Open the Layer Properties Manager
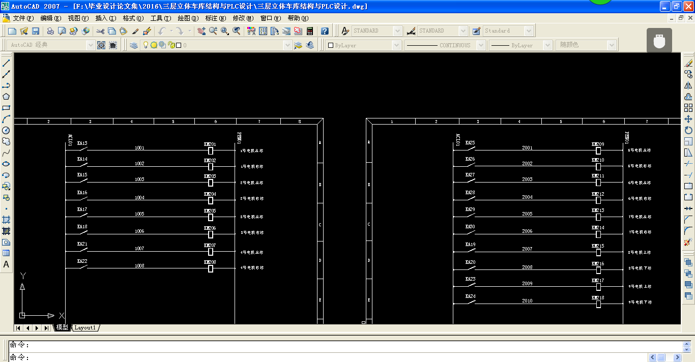Viewport: 695px width, 362px height. (134, 45)
